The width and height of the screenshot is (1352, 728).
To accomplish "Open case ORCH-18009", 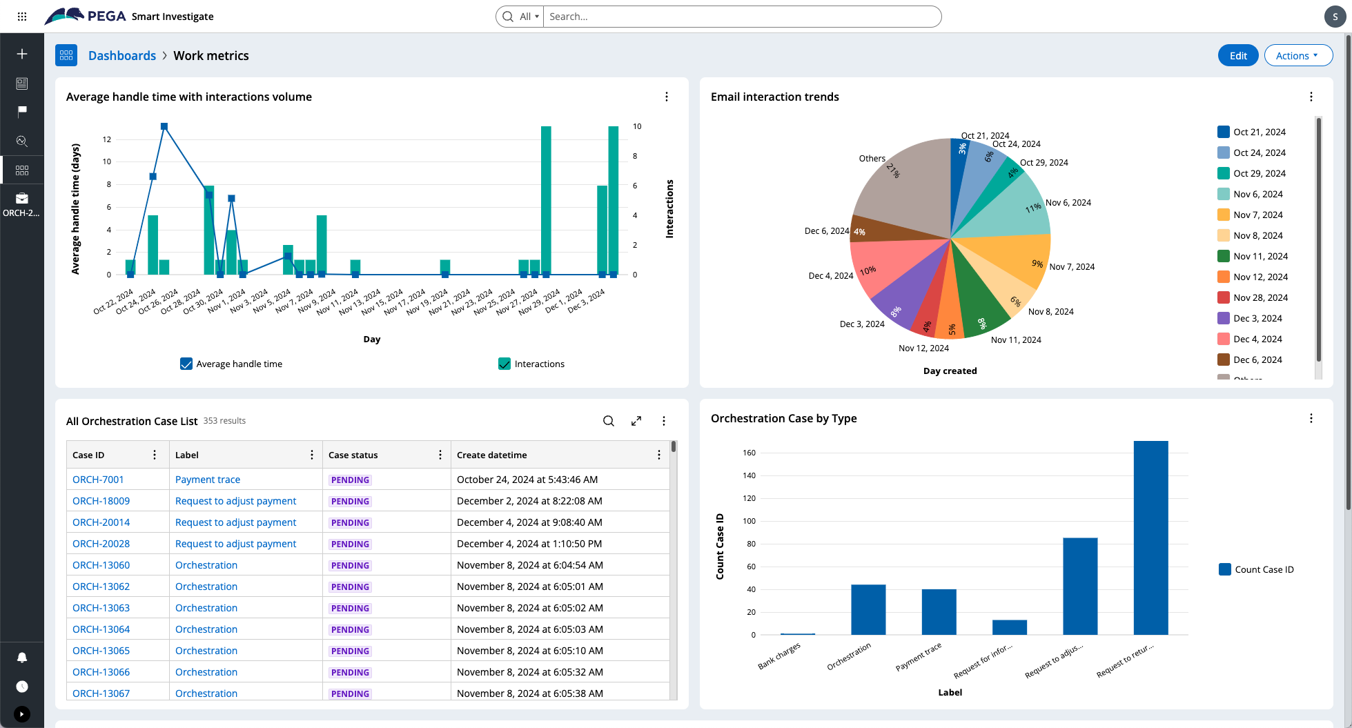I will (101, 501).
